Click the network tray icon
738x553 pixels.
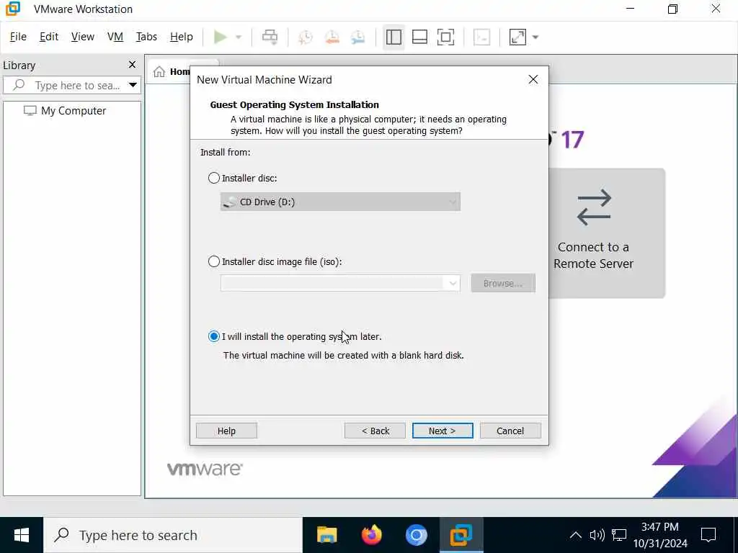pyautogui.click(x=619, y=535)
